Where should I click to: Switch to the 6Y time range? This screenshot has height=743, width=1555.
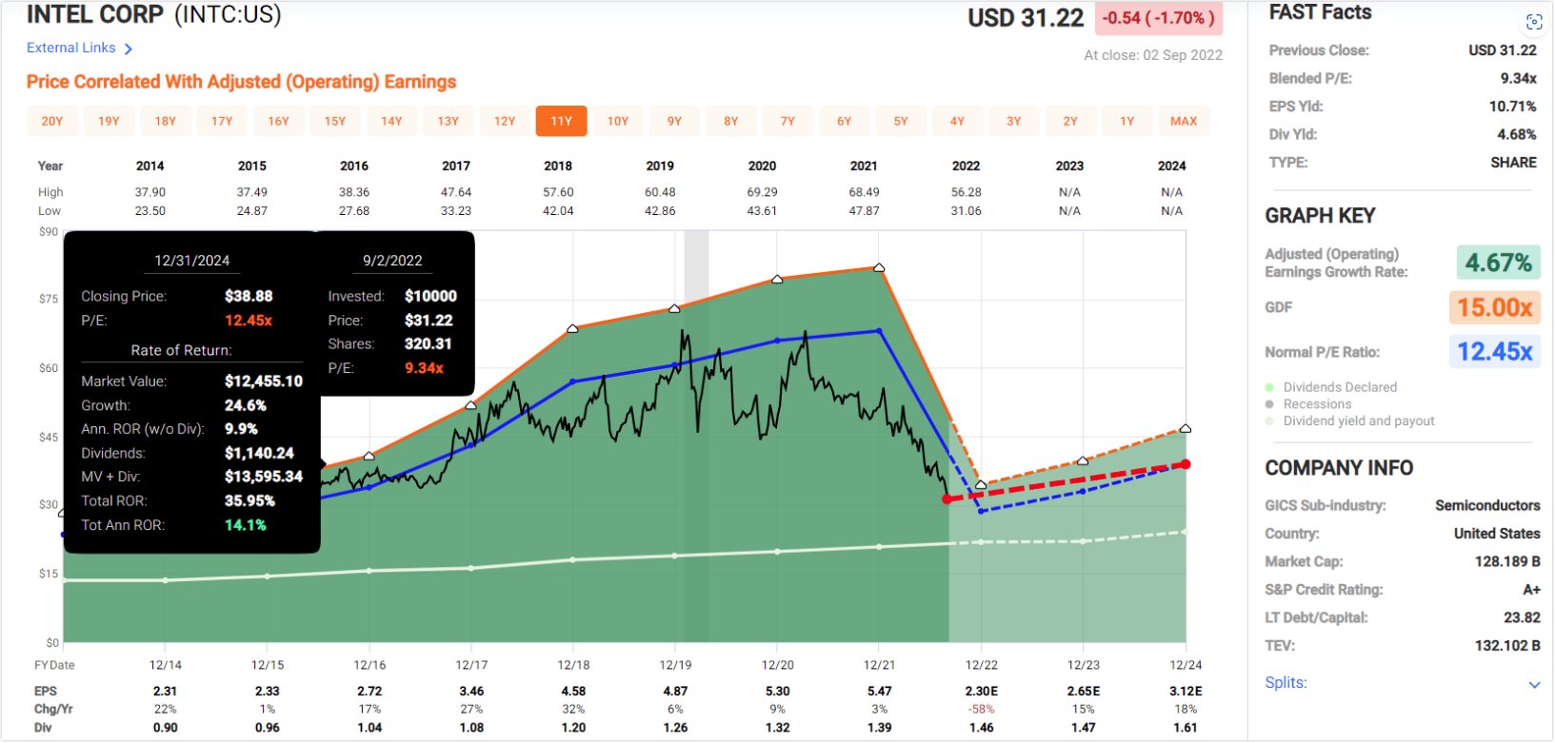pyautogui.click(x=845, y=121)
